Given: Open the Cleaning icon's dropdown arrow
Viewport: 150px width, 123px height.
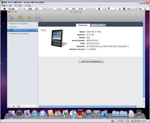Looking at the screenshot, I should [x=23, y=18].
